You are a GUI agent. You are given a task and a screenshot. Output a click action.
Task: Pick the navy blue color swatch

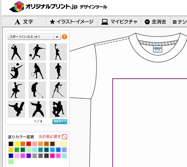(x=11, y=156)
